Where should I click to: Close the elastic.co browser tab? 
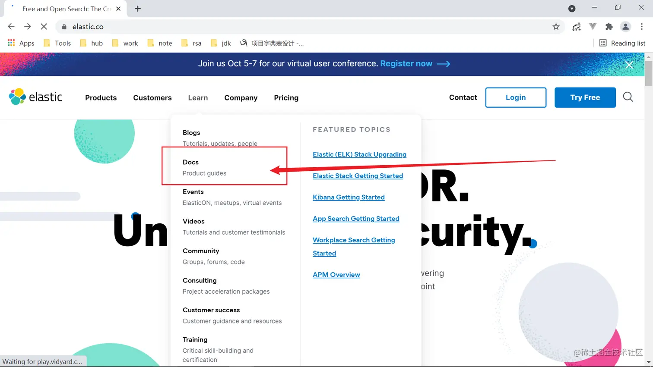tap(118, 9)
